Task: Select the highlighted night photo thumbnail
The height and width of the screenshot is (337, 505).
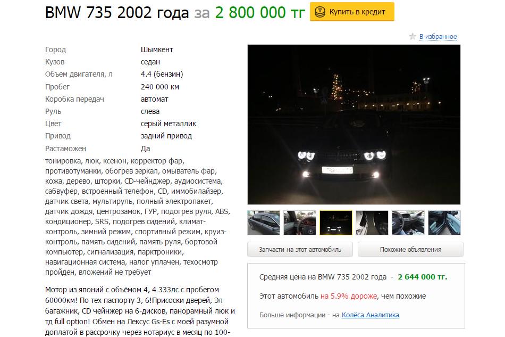Action: [x=336, y=223]
